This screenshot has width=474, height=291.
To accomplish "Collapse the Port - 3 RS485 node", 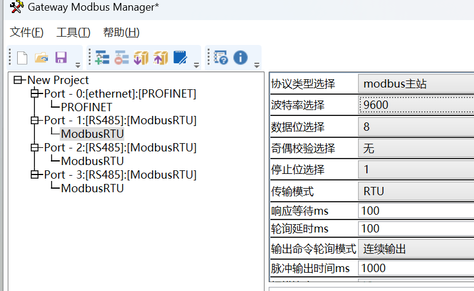I will (35, 174).
